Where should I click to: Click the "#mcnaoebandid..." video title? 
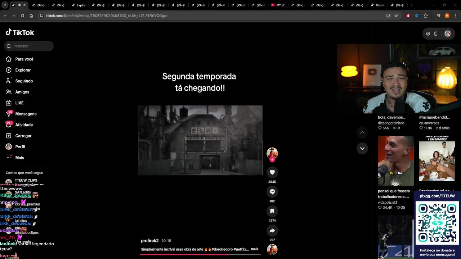tap(434, 117)
